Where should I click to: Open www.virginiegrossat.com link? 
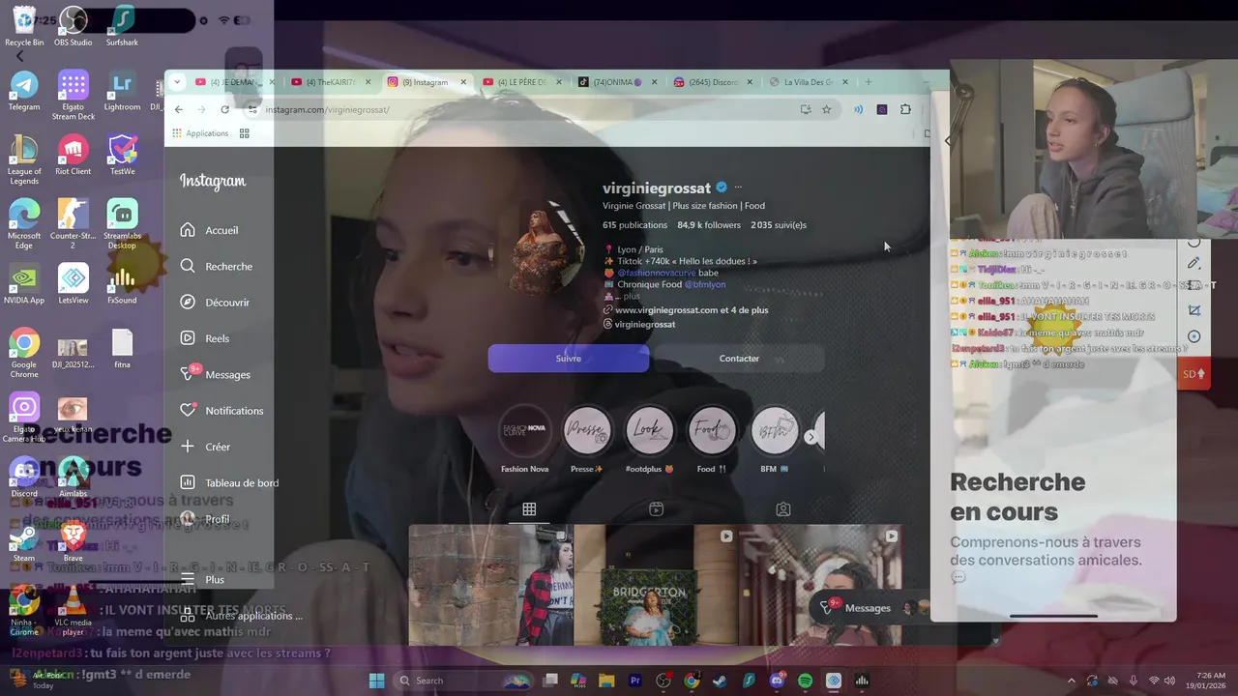point(692,310)
